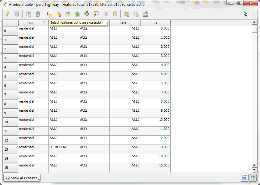
Task: Click the vertical scrollbar down arrow
Action: 255,170
